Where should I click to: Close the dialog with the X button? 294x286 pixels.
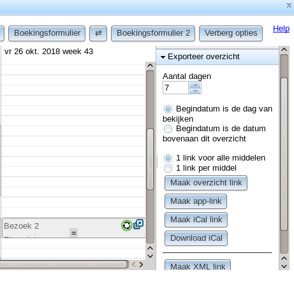click(x=289, y=5)
